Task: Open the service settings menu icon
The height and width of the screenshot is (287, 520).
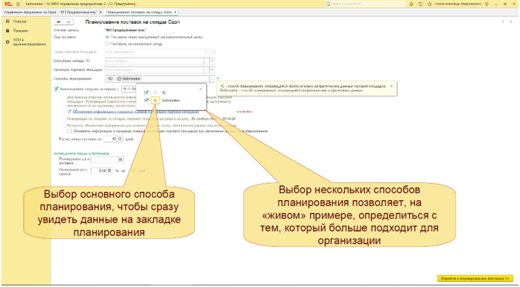Action: 487,4
